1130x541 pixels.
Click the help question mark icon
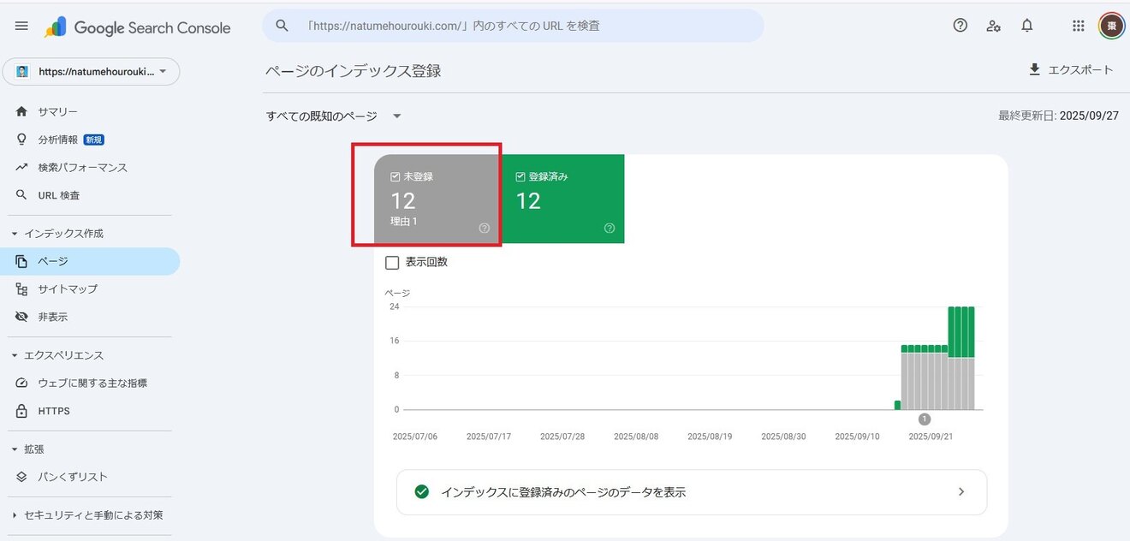pyautogui.click(x=960, y=26)
